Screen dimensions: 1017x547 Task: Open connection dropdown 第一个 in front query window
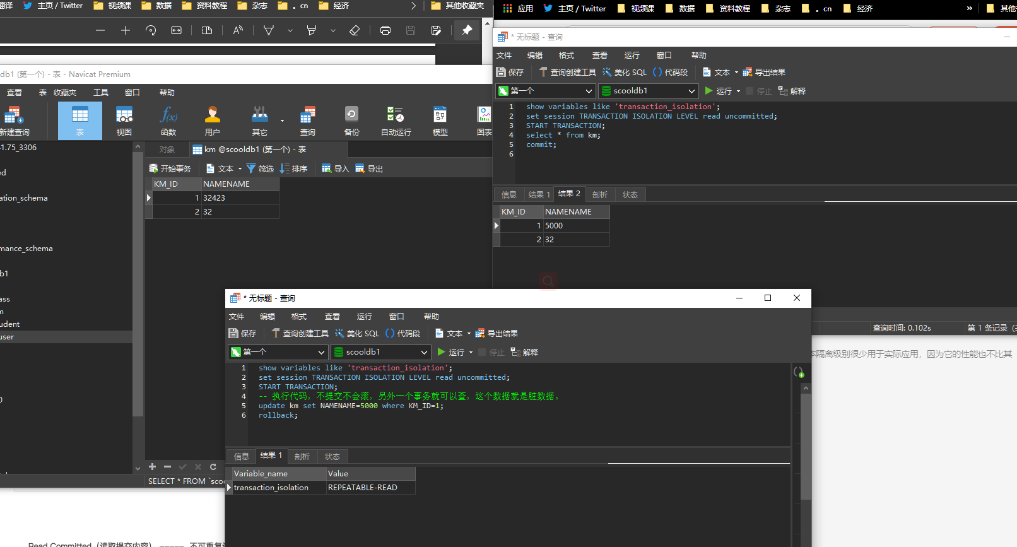pos(278,352)
